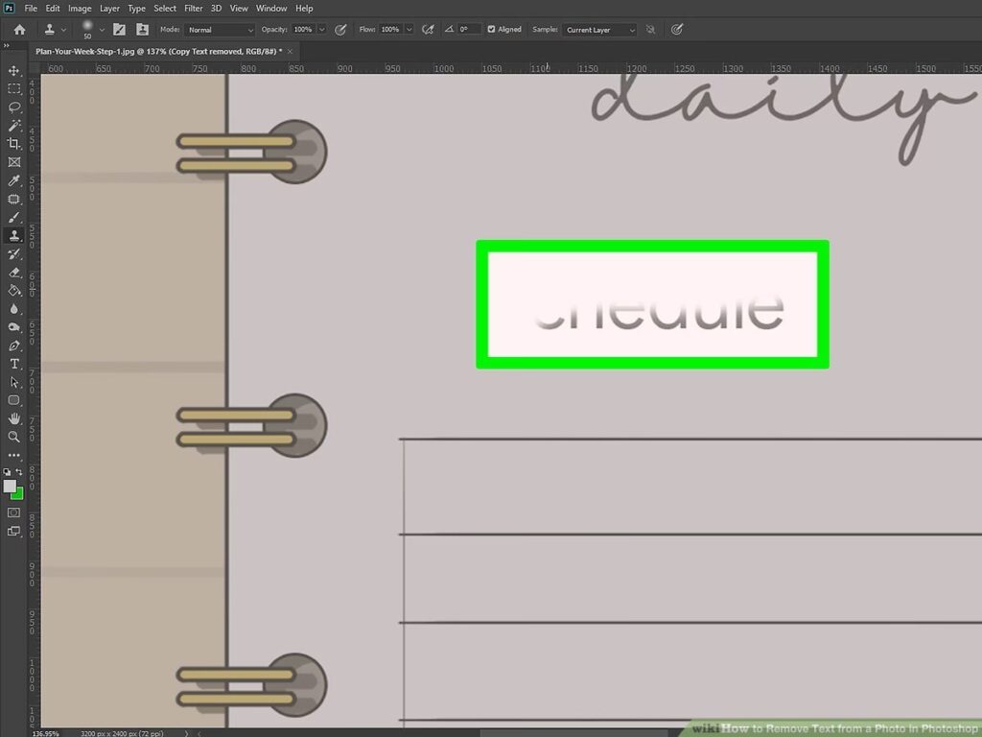Open the Layer menu
Viewport: 982px width, 737px height.
[x=109, y=9]
